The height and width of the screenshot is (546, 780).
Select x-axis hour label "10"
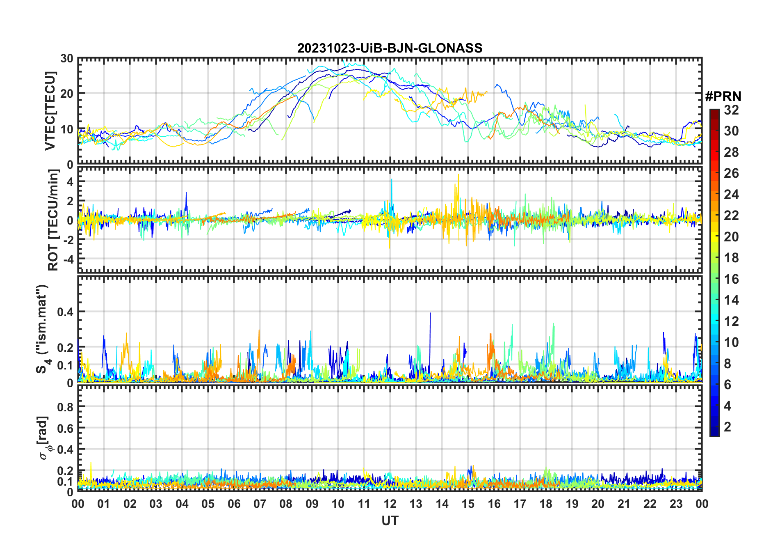(x=338, y=503)
